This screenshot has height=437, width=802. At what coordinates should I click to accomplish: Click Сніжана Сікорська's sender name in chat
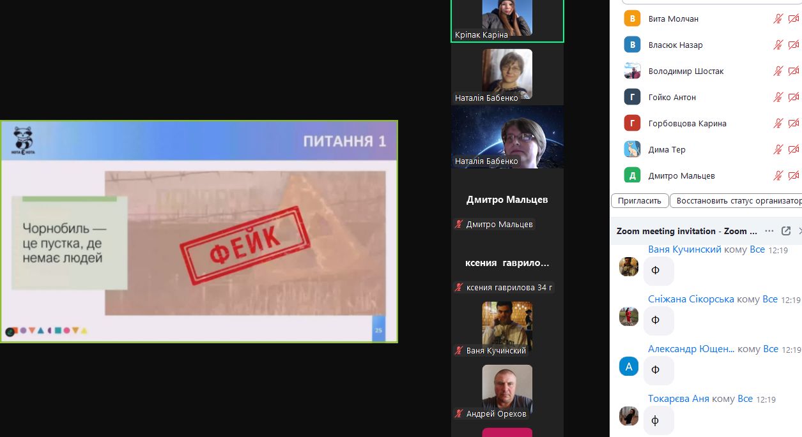[691, 299]
